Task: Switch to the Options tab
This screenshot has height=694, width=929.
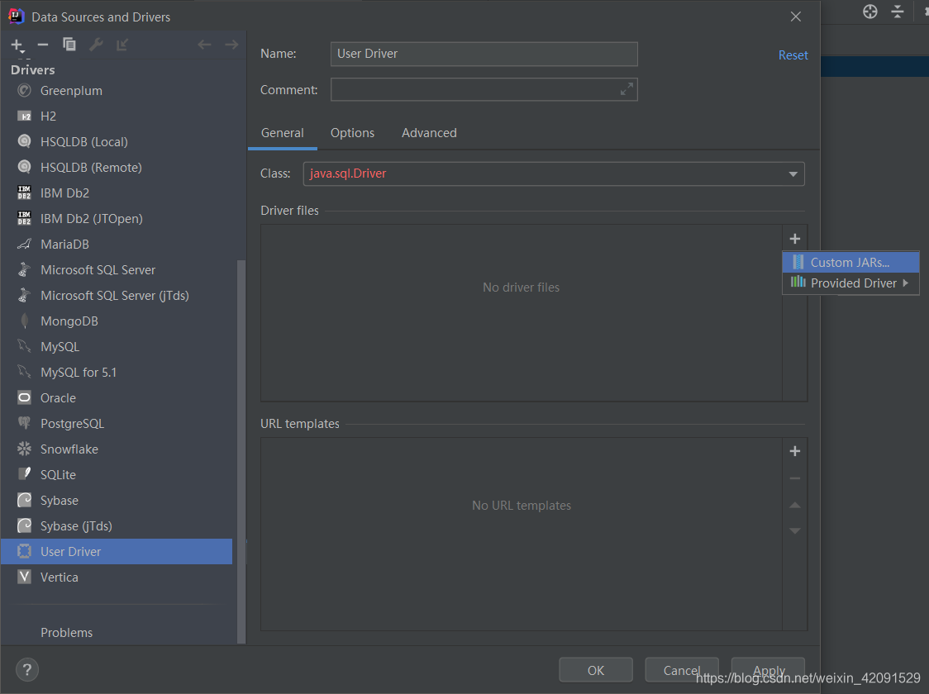Action: pyautogui.click(x=352, y=133)
